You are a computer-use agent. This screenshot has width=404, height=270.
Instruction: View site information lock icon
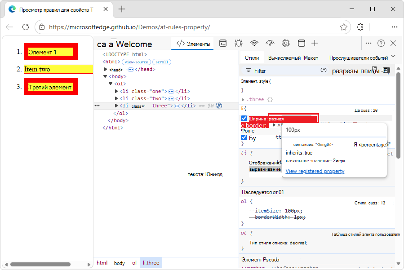(x=42, y=27)
